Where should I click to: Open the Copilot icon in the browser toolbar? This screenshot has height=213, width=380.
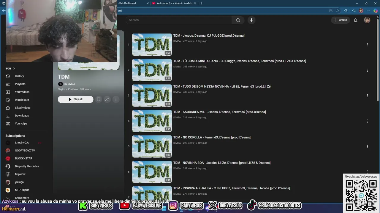376,11
